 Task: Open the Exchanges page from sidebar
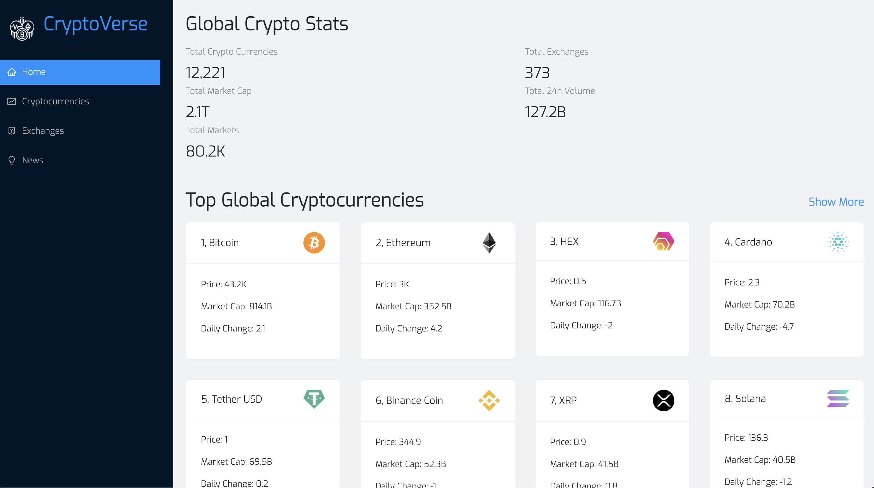[x=43, y=130]
